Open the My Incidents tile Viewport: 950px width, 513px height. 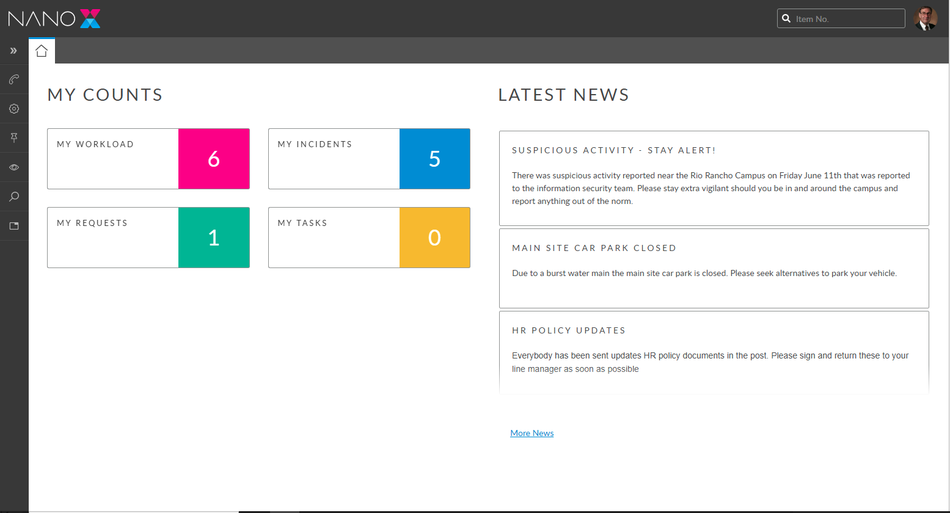(x=334, y=159)
